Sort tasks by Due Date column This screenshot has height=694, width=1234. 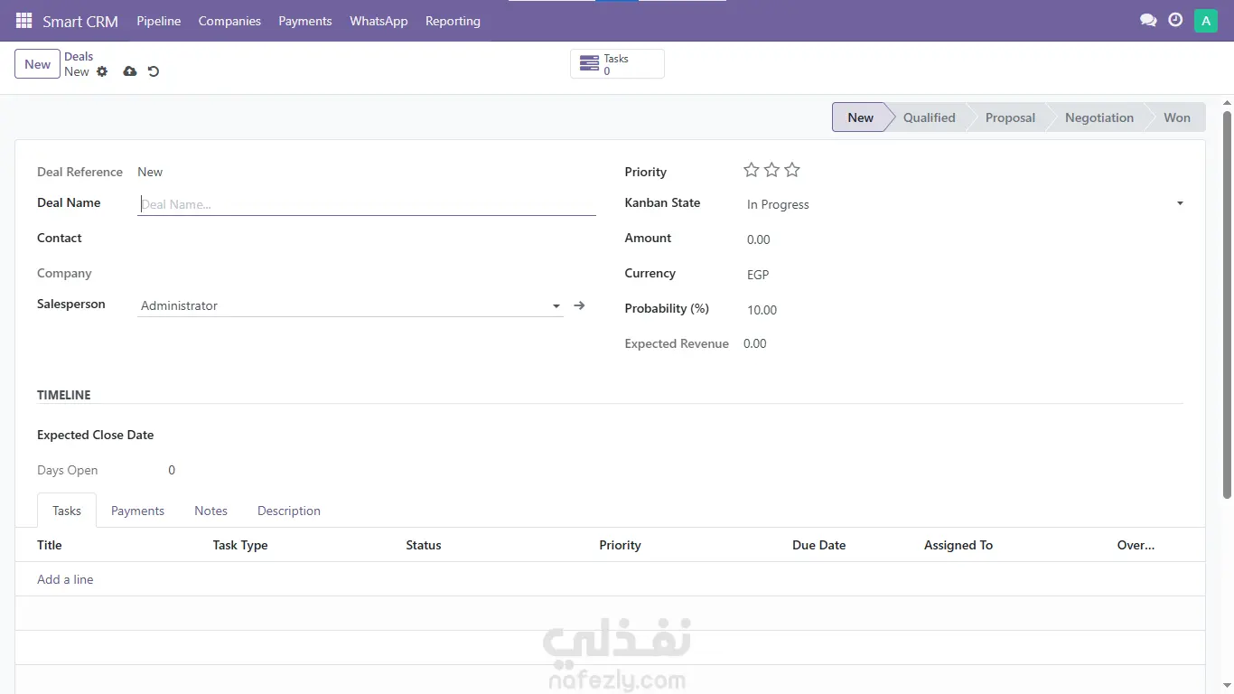(x=819, y=545)
